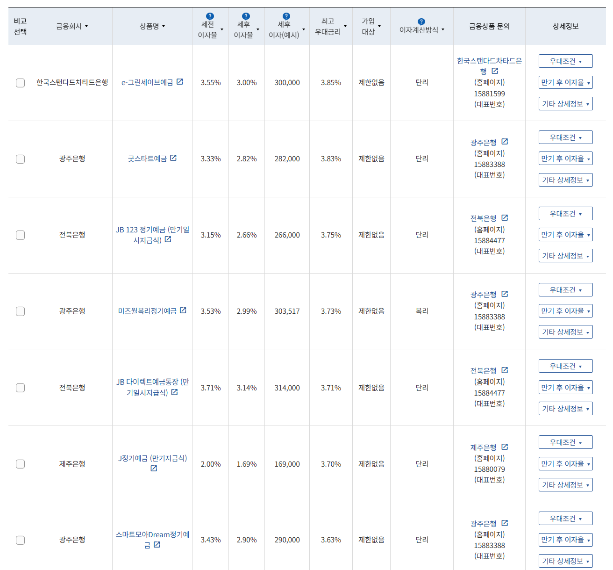Open help icon for 이자계산방식 column
The image size is (613, 570).
point(421,22)
